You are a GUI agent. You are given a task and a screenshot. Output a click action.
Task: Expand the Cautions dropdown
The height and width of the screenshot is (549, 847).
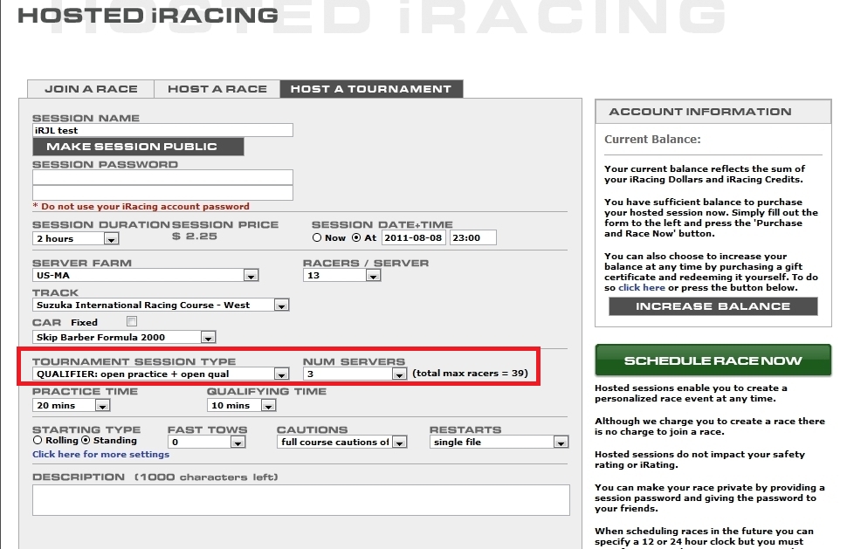tap(342, 443)
